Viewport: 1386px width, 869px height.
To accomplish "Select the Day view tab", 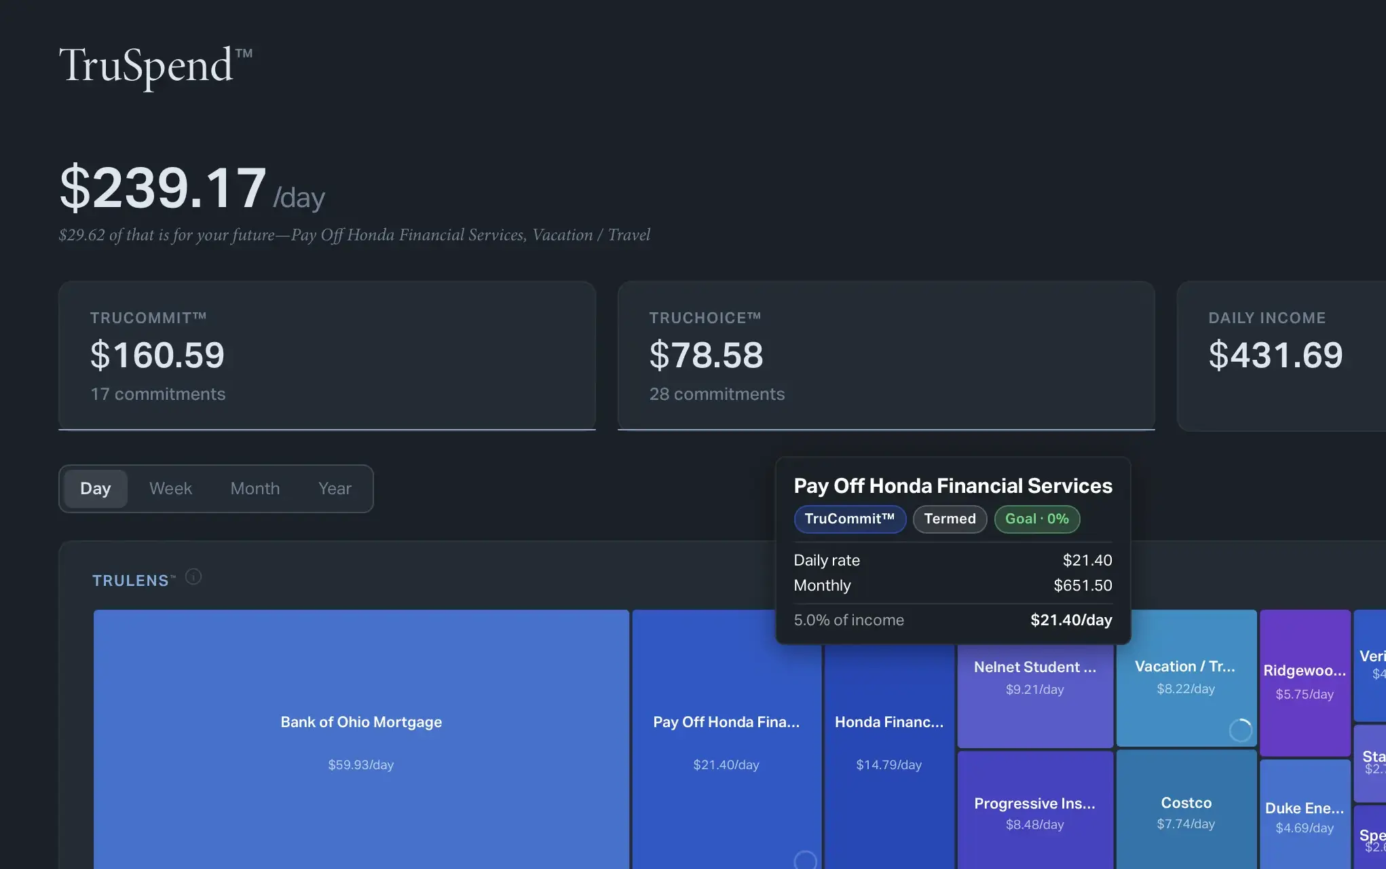I will point(95,489).
